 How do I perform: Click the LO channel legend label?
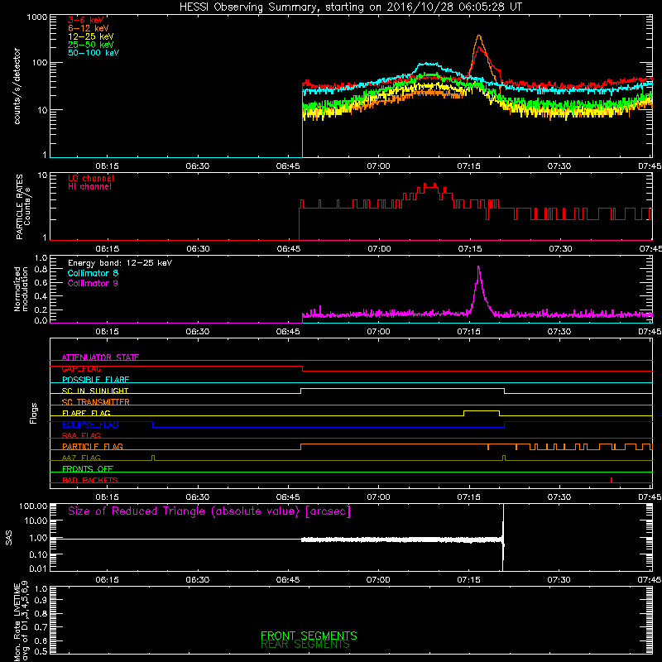tap(91, 179)
